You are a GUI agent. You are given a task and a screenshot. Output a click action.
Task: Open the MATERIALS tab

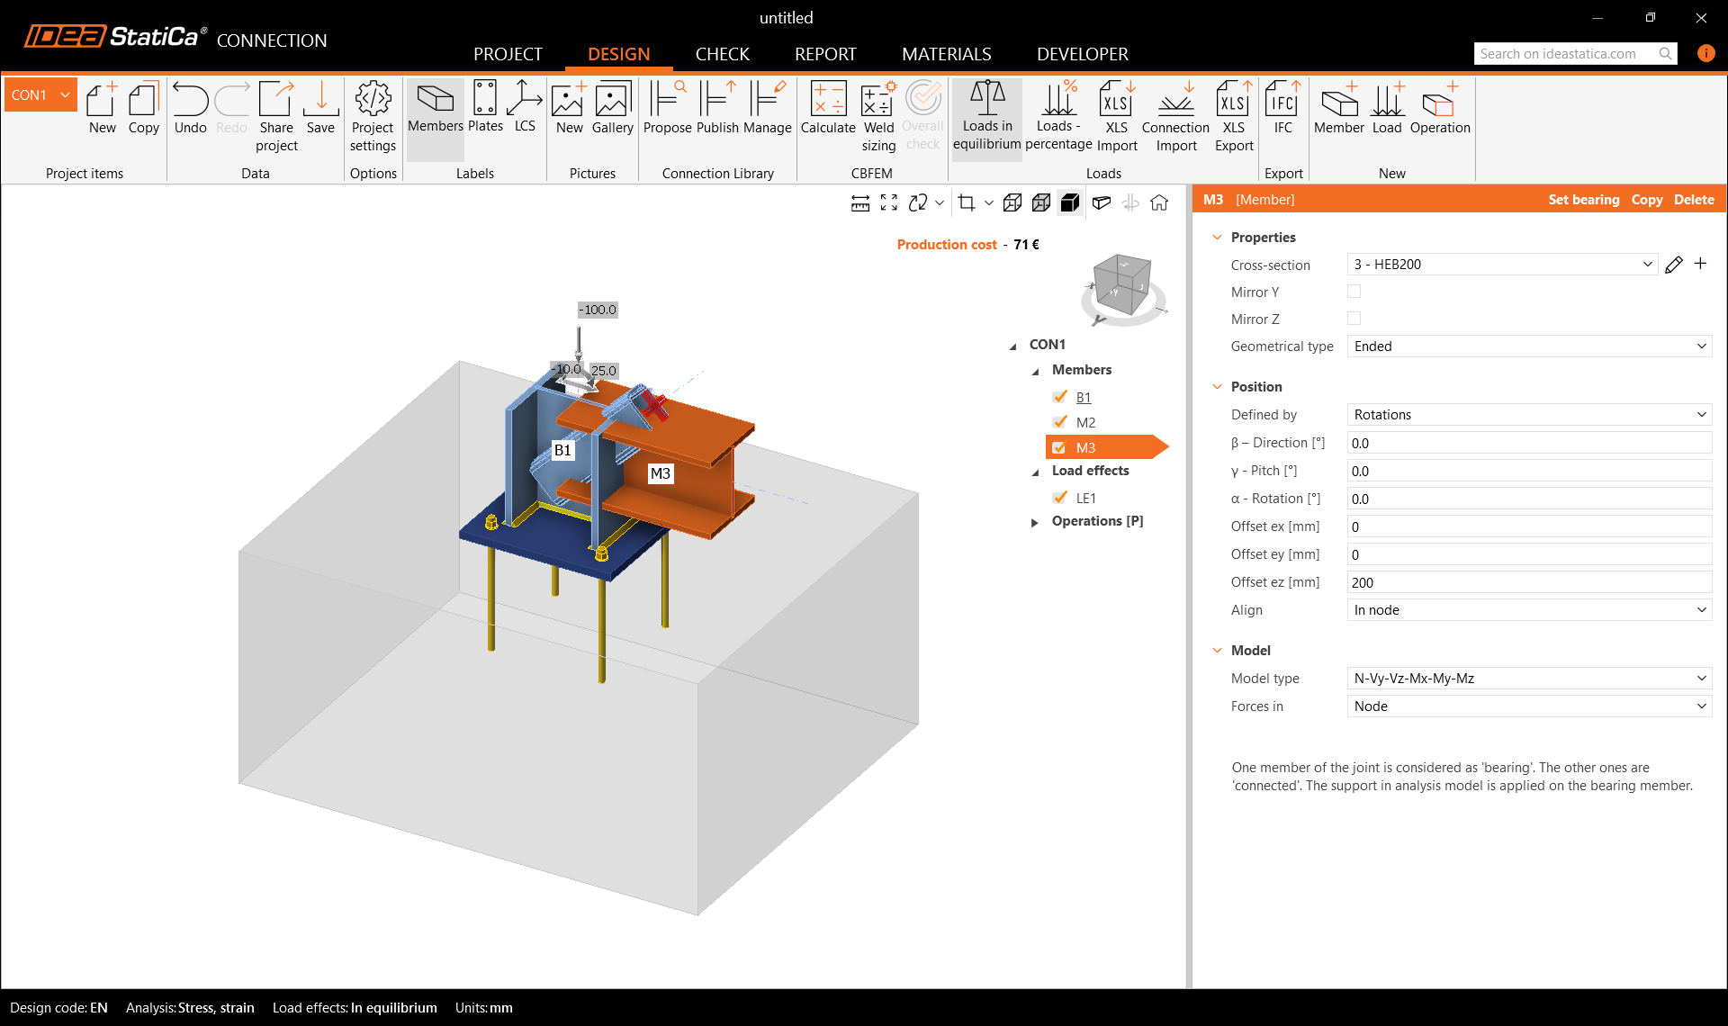946,54
